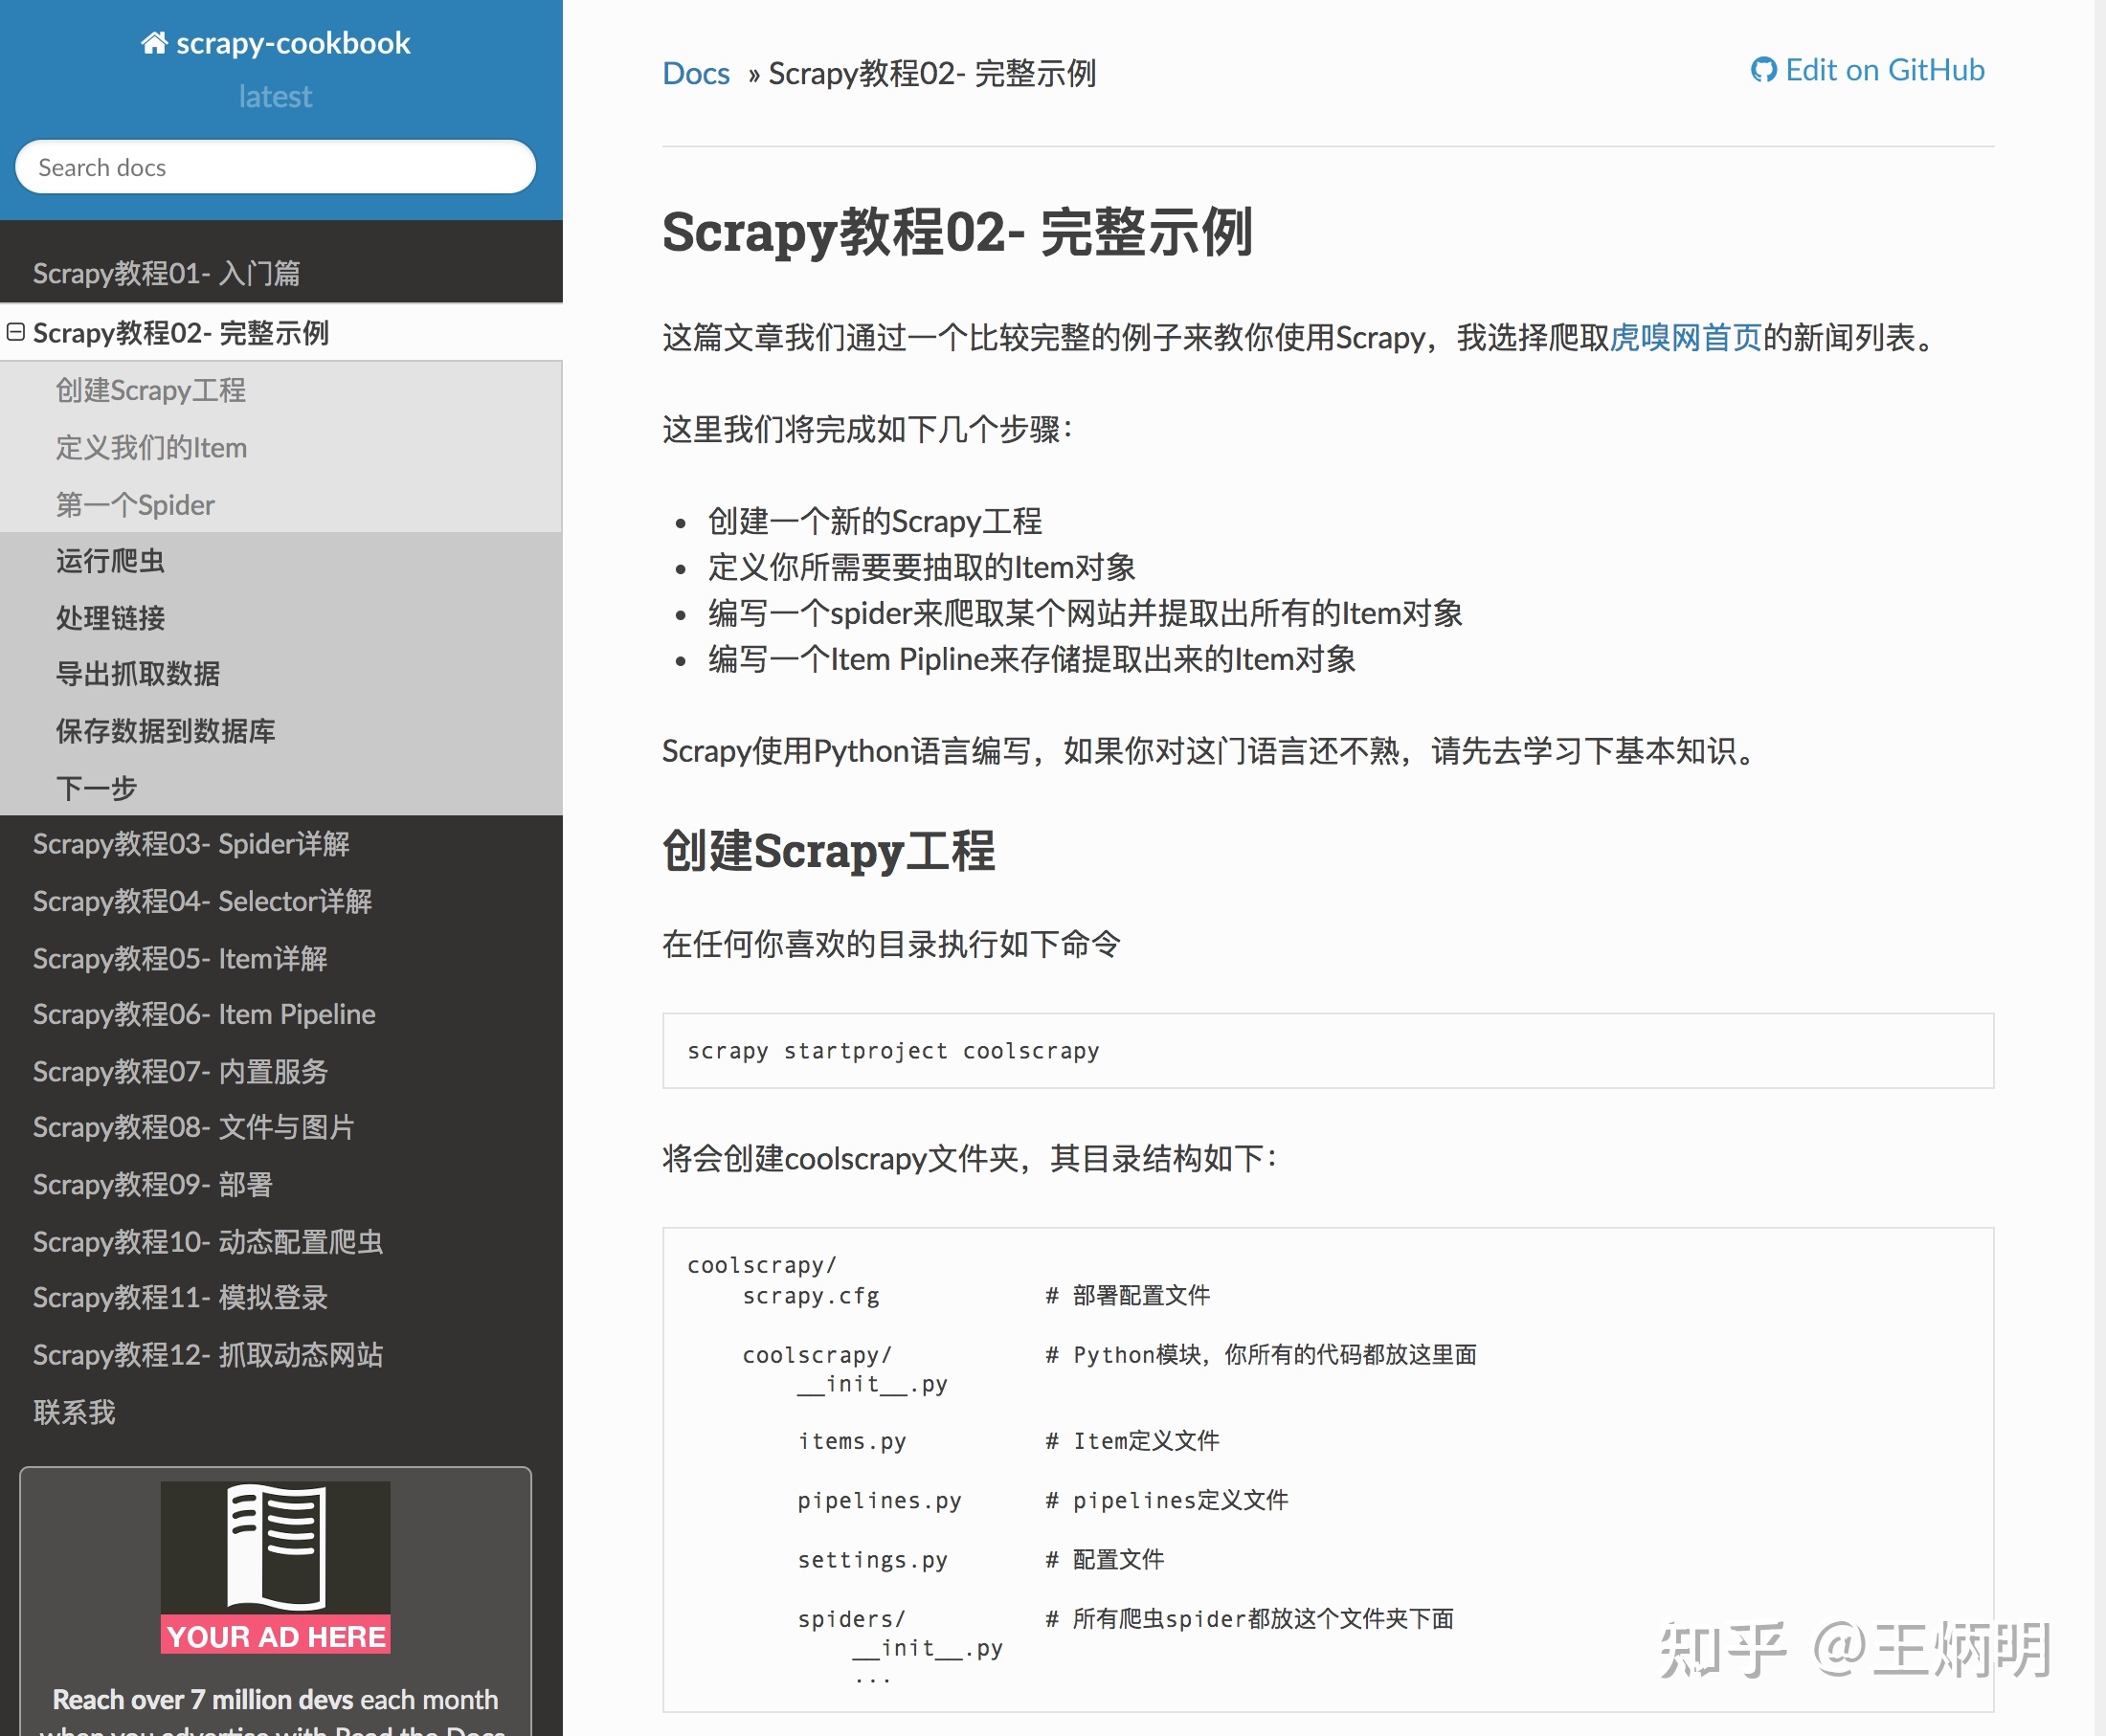Screen dimensions: 2106x1736
Task: Jump to 定义我们的Item subsection
Action: [151, 447]
